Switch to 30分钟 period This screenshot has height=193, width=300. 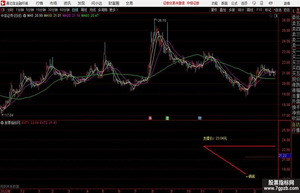[53, 10]
